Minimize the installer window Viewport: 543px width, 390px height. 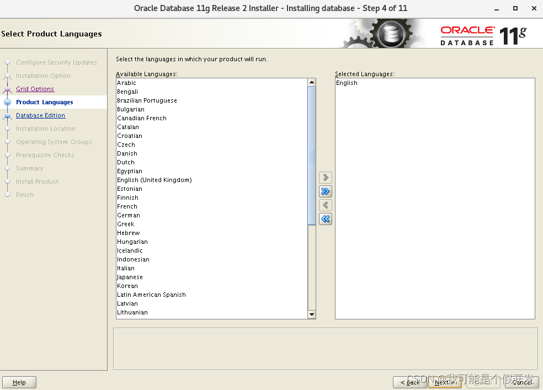pos(497,9)
